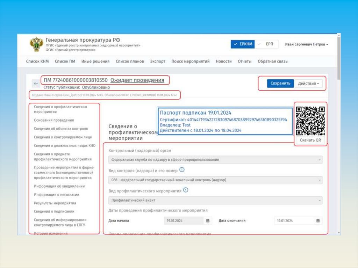This screenshot has height=268, width=358.
Task: Click the back arrow next to ПМ number
Action: click(x=36, y=84)
